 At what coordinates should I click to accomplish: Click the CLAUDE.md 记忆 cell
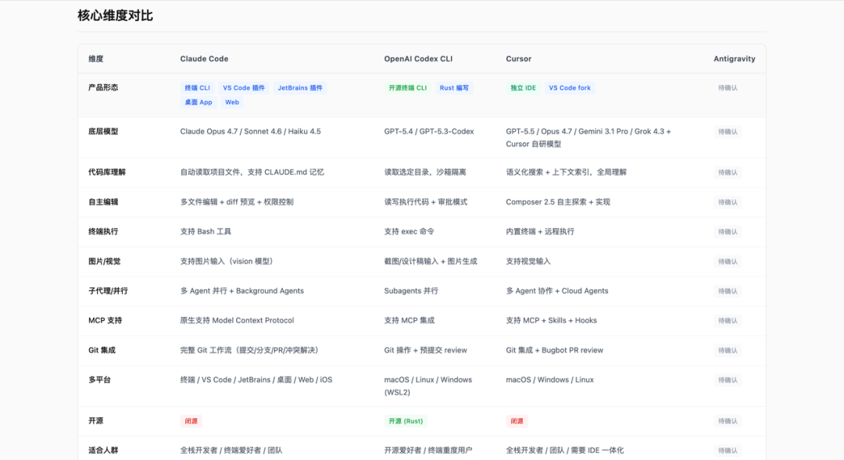[x=252, y=172]
